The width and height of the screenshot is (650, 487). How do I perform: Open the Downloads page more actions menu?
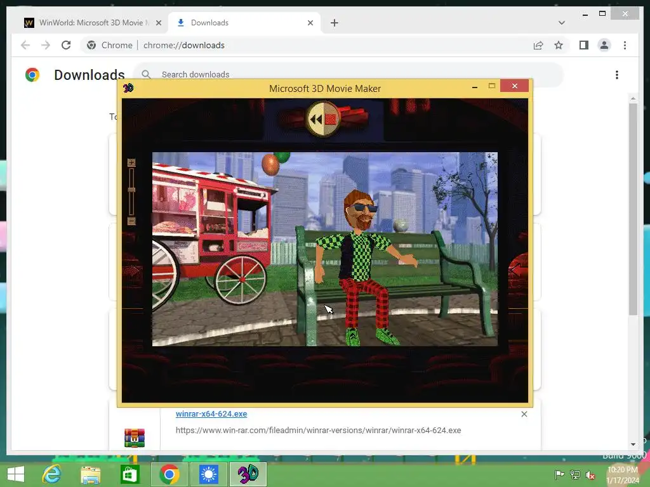[x=617, y=75]
